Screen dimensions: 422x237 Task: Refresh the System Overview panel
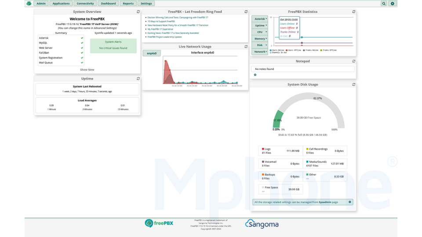(138, 11)
